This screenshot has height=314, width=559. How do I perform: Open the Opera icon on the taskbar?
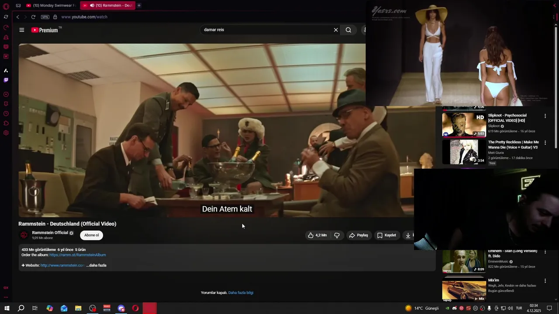pos(135,308)
